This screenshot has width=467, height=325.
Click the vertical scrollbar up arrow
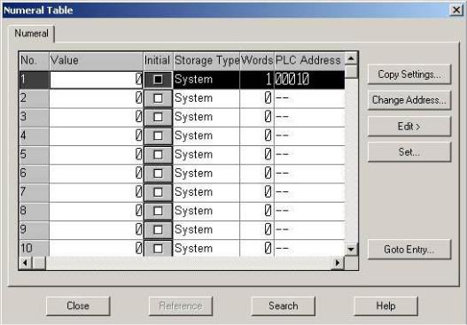[x=352, y=58]
